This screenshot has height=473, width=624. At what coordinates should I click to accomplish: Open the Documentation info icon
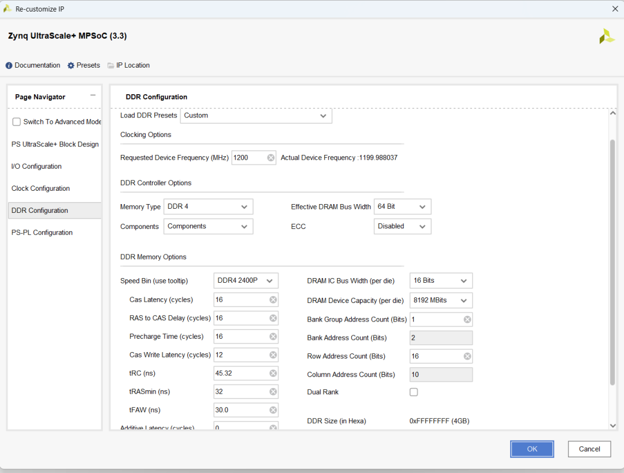click(9, 66)
